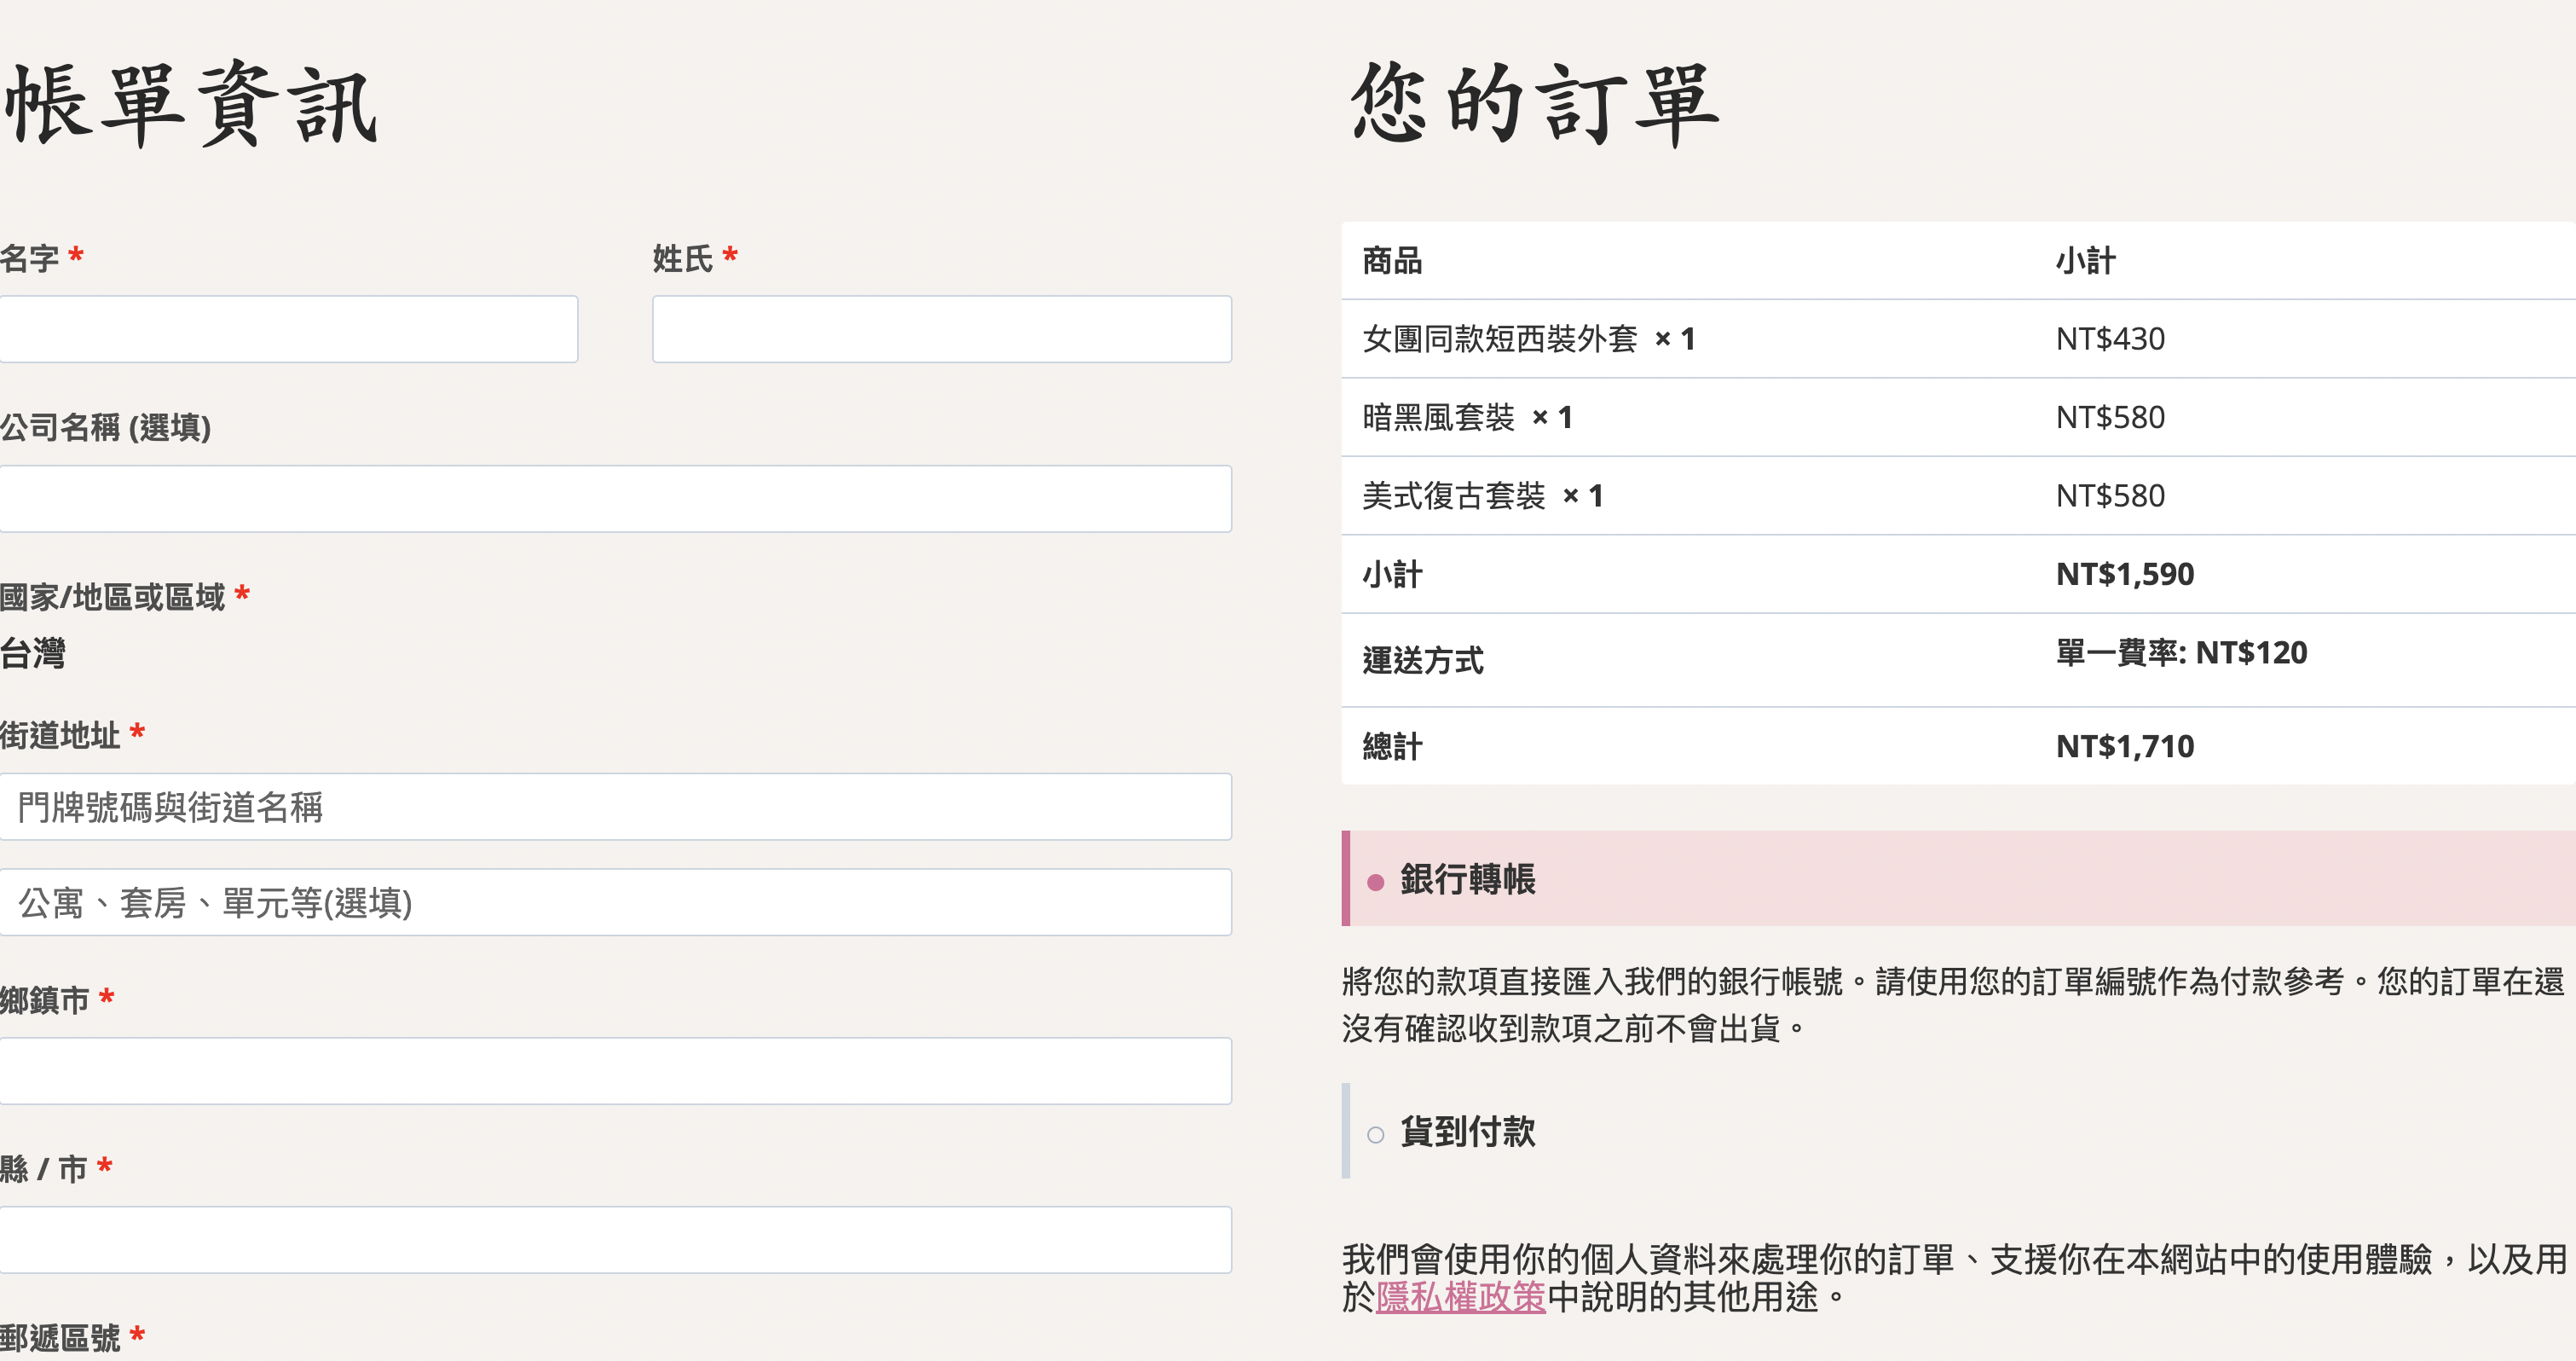Open the 隱私權政策 link
This screenshot has height=1361, width=2576.
(1460, 1297)
